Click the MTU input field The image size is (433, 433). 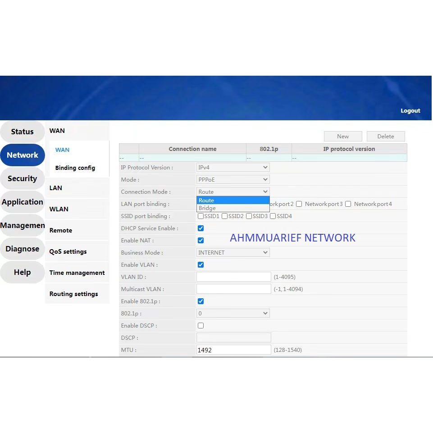tap(233, 350)
